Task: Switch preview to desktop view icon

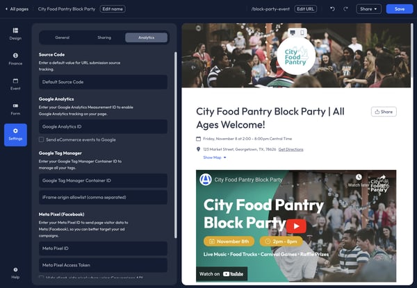Action: [x=293, y=33]
